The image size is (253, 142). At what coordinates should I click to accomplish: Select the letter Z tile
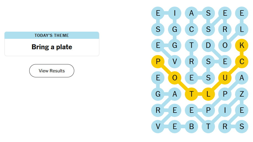click(x=242, y=94)
